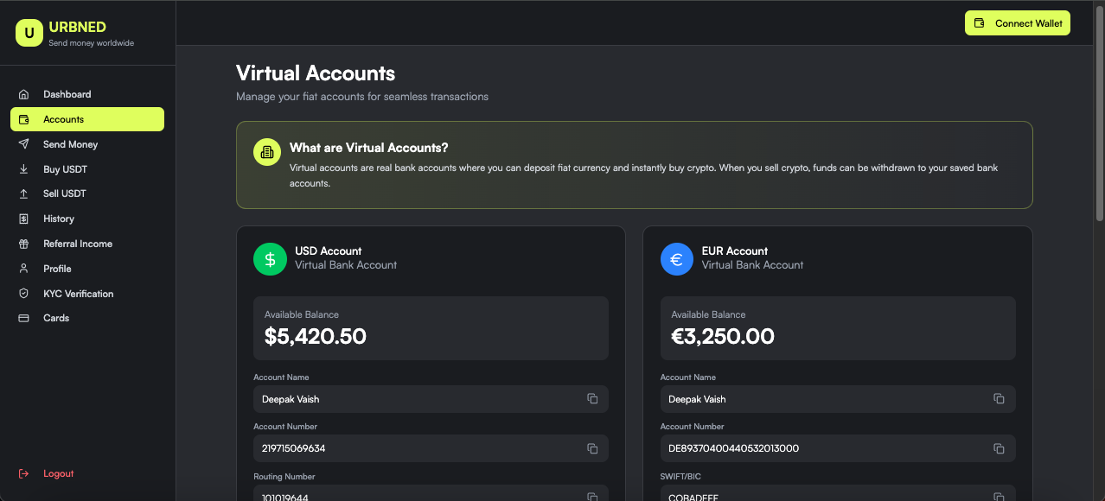Open KYC Verification page
This screenshot has width=1105, height=501.
tap(78, 294)
